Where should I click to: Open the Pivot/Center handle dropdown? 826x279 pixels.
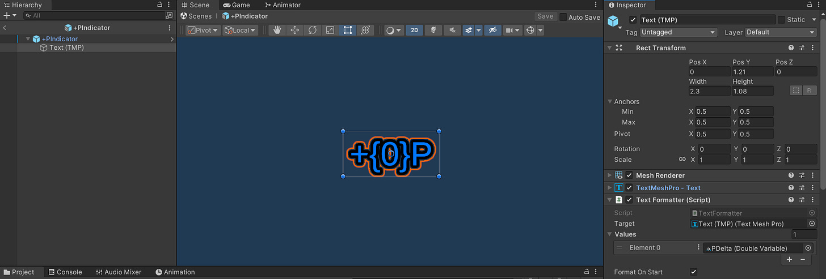(203, 30)
